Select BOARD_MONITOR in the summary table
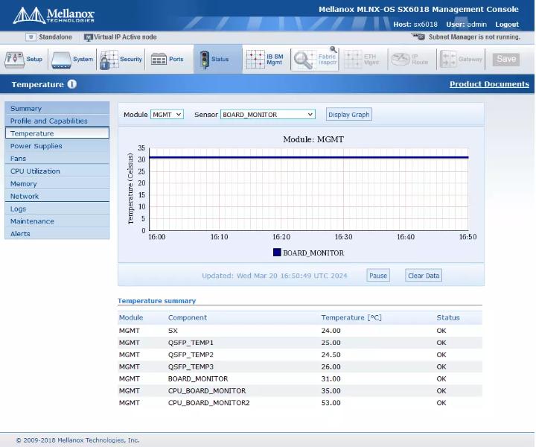 [x=300, y=378]
